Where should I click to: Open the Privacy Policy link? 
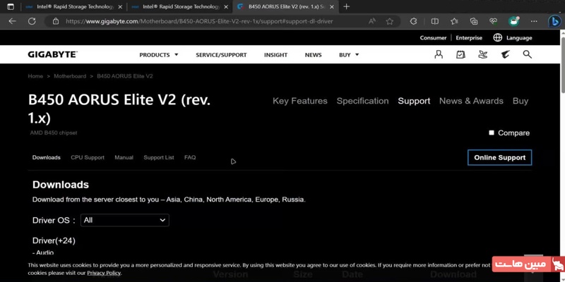(x=104, y=273)
